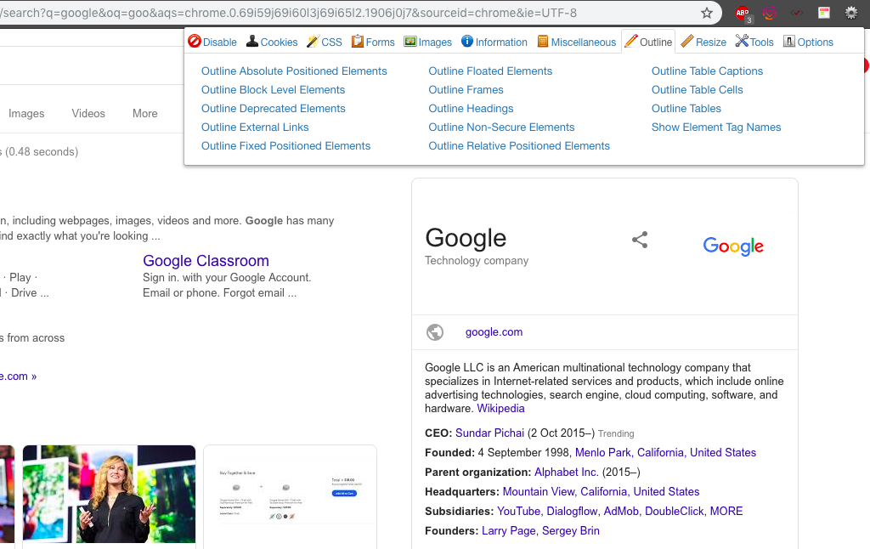Screen dimensions: 870x549
Task: Open Mountain View headquarters link
Action: (601, 492)
